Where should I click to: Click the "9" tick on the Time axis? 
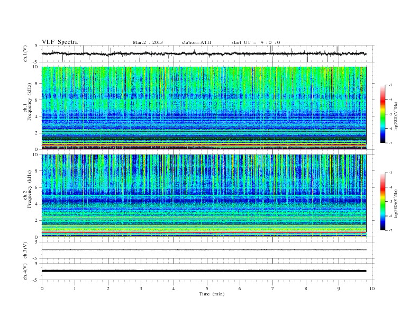339,289
